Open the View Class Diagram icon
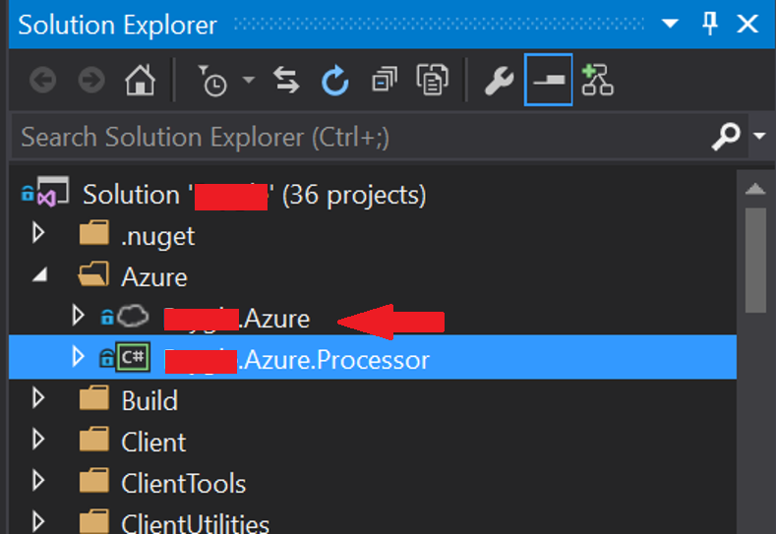The width and height of the screenshot is (776, 534). click(597, 81)
